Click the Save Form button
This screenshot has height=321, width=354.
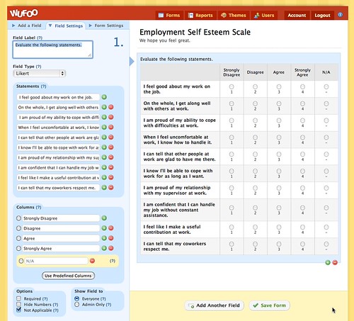click(x=269, y=305)
